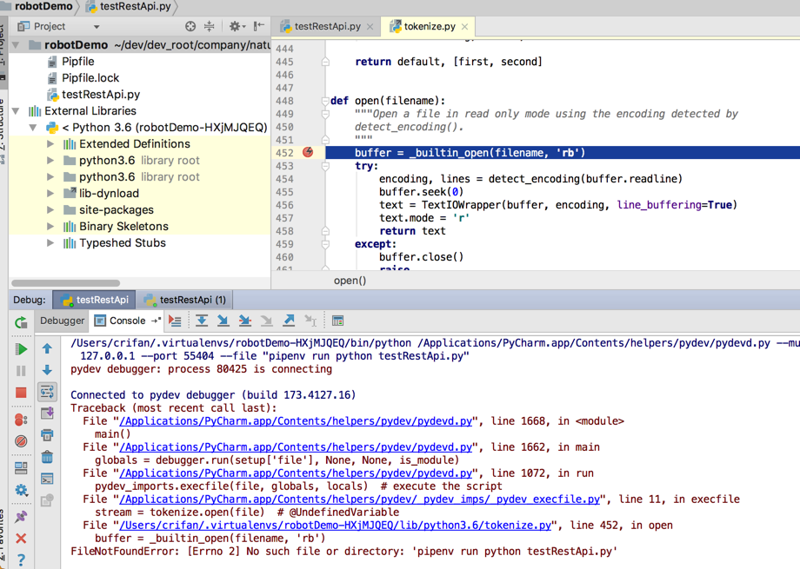The height and width of the screenshot is (569, 800).
Task: Select the Step Over action
Action: (x=203, y=321)
